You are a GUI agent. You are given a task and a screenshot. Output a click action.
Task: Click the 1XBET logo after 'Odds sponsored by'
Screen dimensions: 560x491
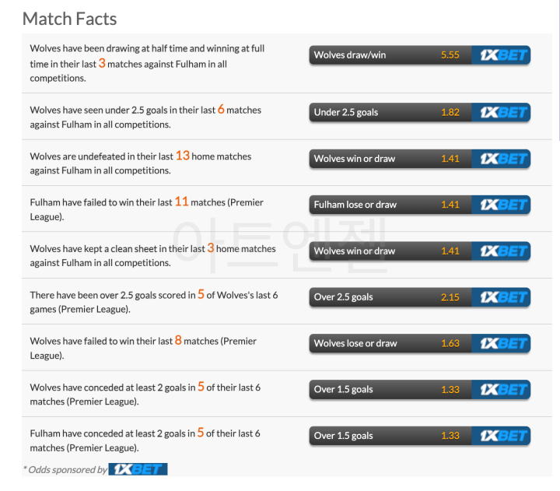138,469
